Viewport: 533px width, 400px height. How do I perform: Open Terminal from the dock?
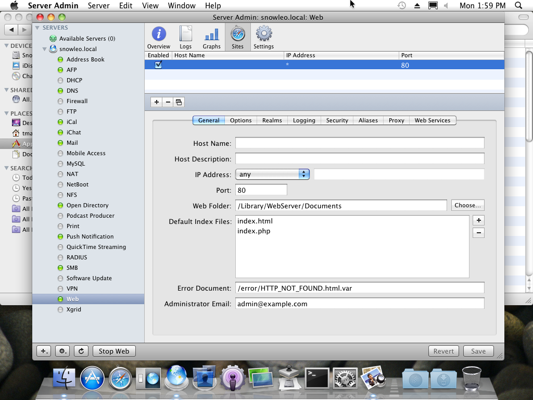click(317, 378)
